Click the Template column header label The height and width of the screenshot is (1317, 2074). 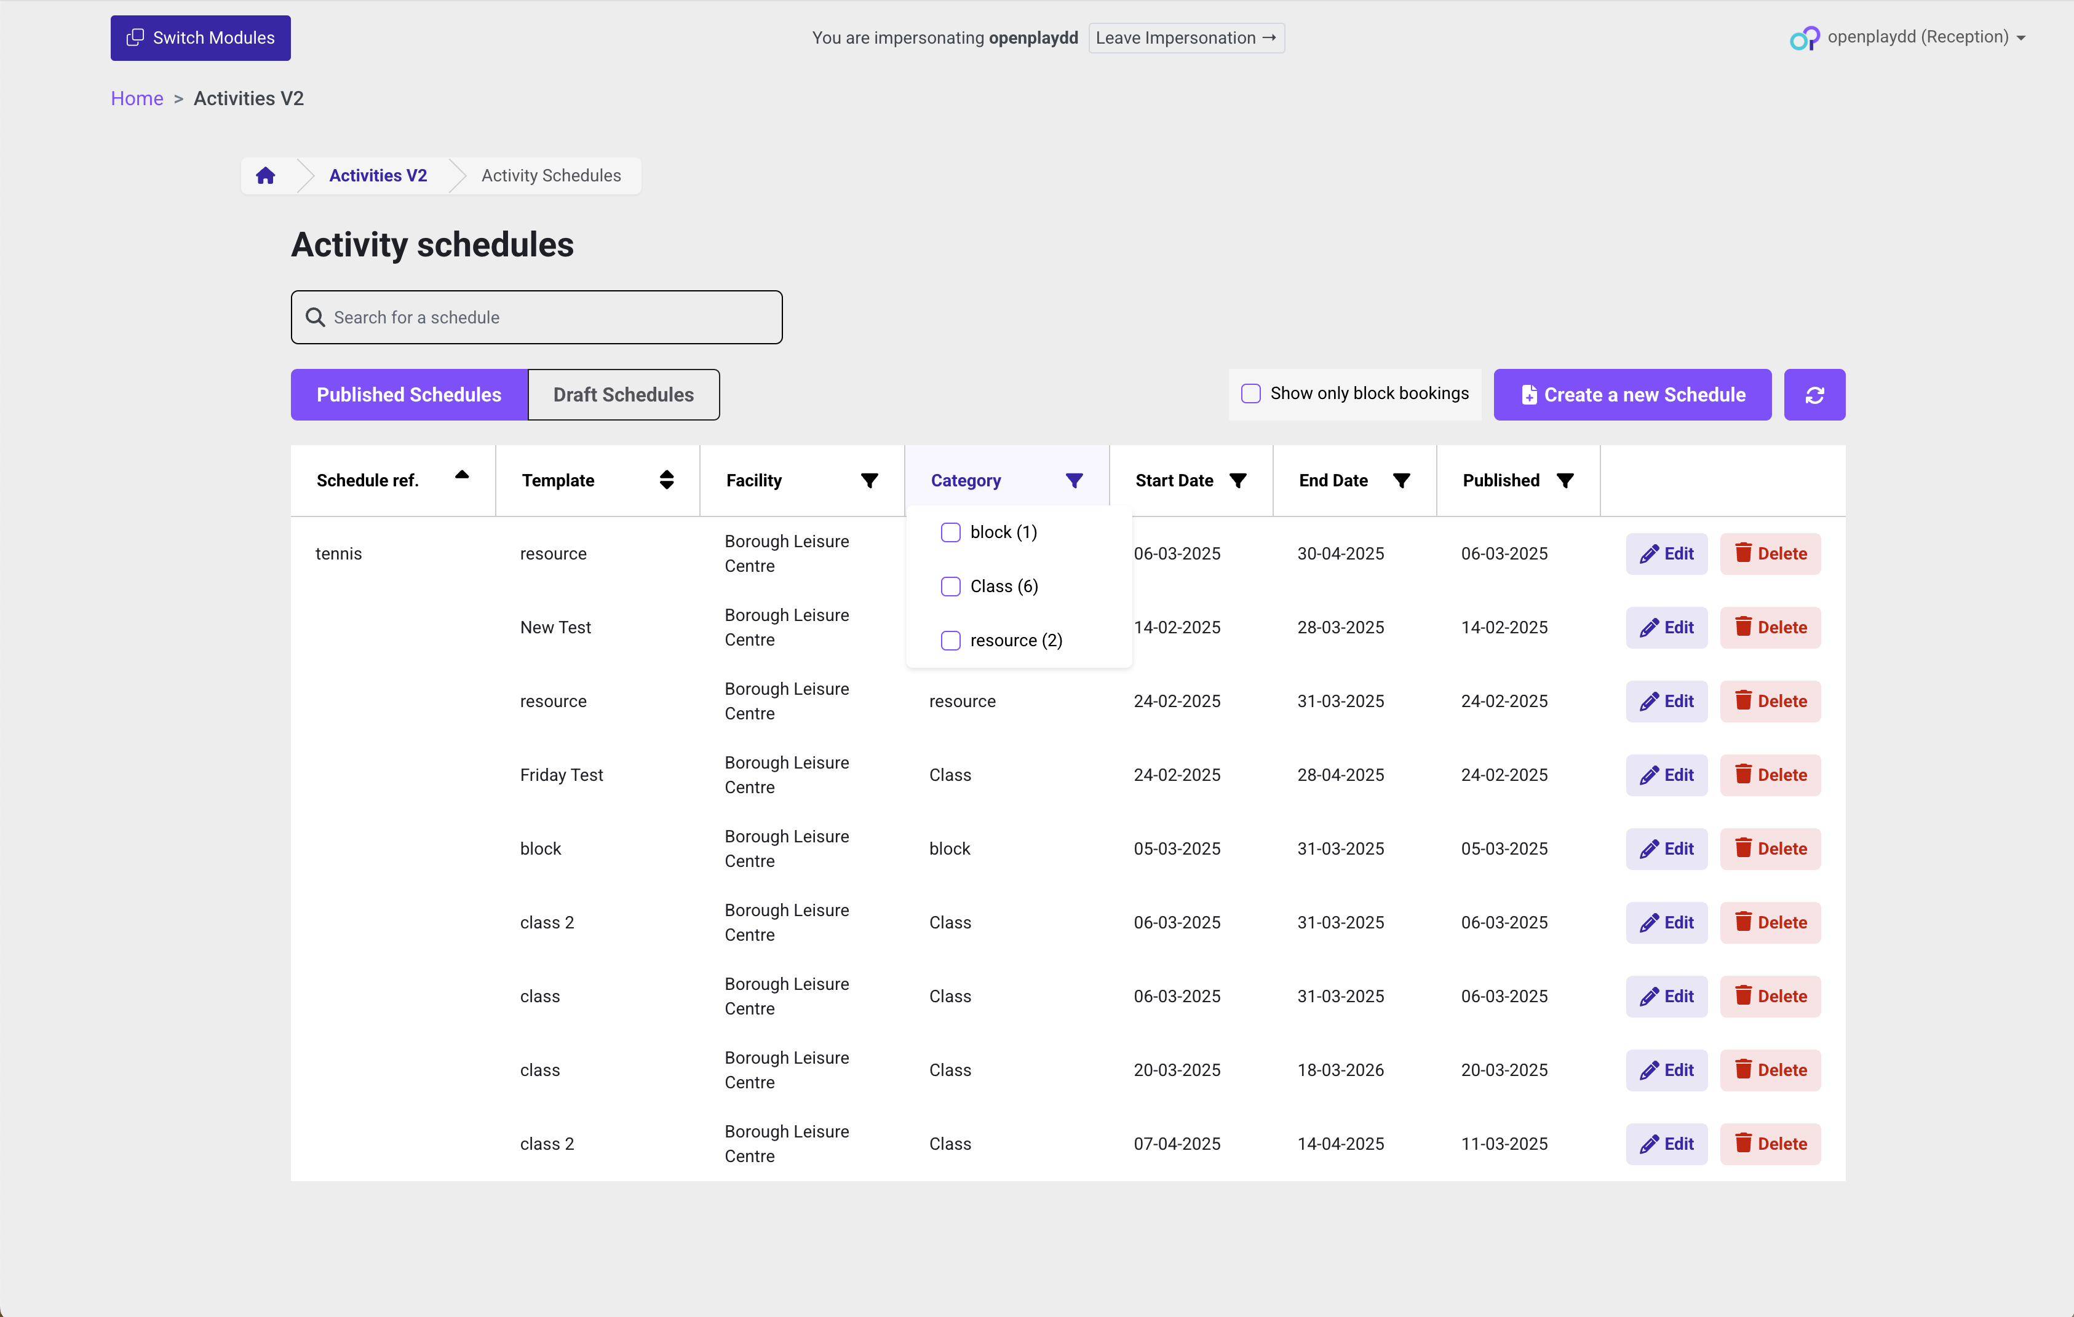tap(558, 480)
